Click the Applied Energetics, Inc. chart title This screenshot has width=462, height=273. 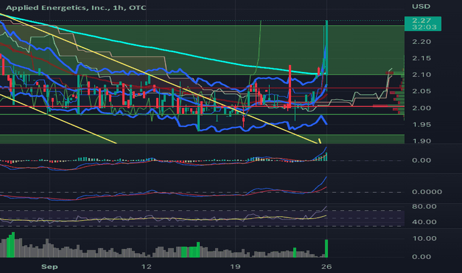pyautogui.click(x=76, y=7)
